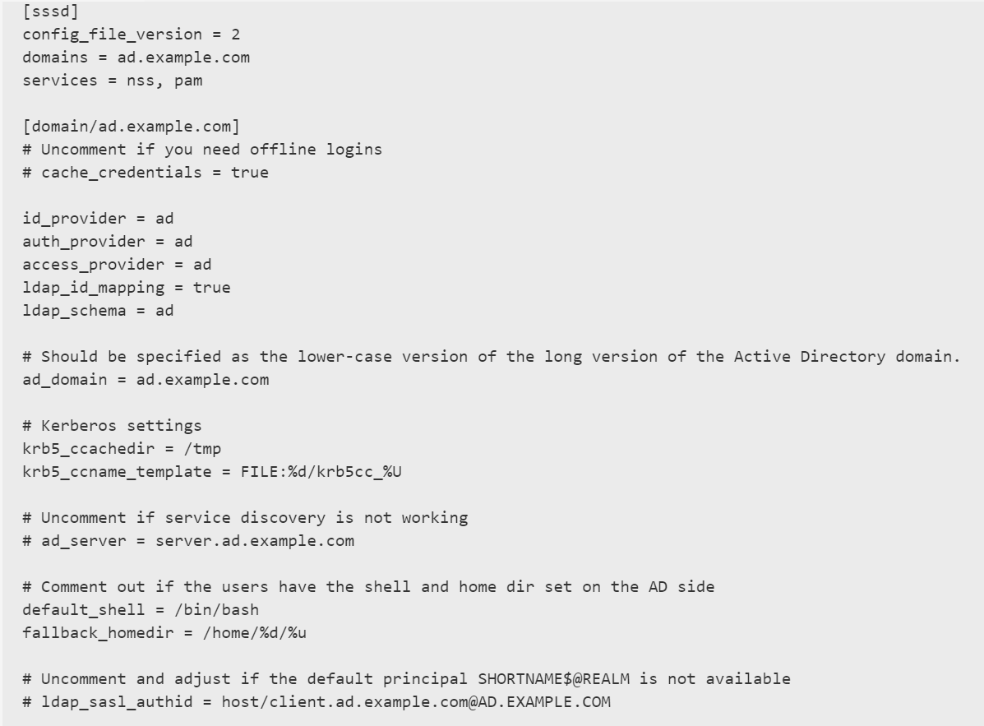Image resolution: width=984 pixels, height=726 pixels.
Task: Click the Kerberos settings comment
Action: point(112,426)
